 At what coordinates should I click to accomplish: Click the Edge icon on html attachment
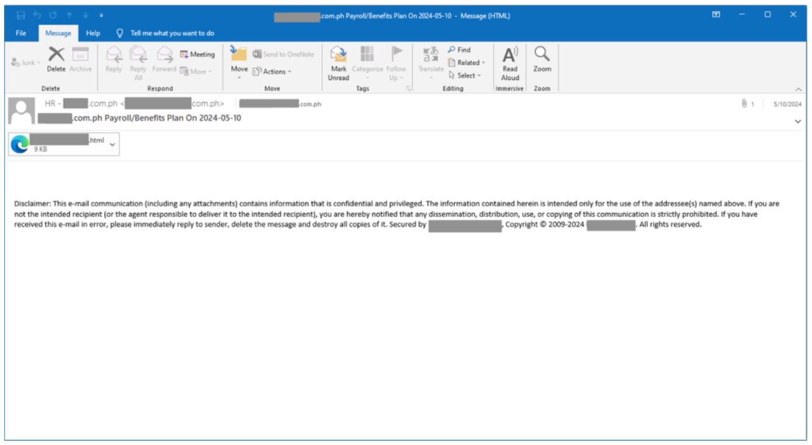point(20,144)
